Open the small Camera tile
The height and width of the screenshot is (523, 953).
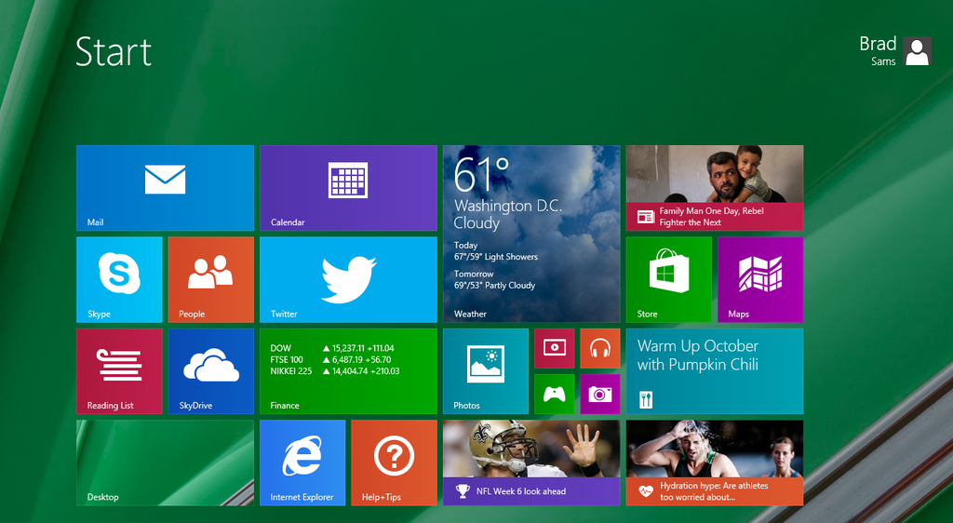[600, 395]
